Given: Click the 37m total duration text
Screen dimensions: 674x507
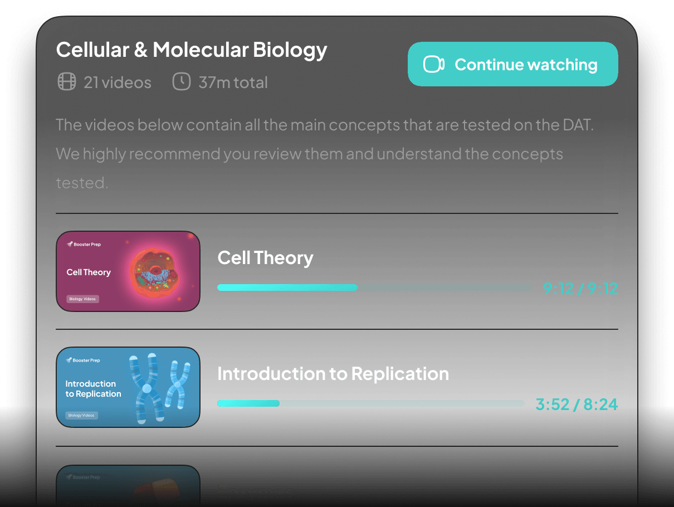Looking at the screenshot, I should tap(233, 83).
